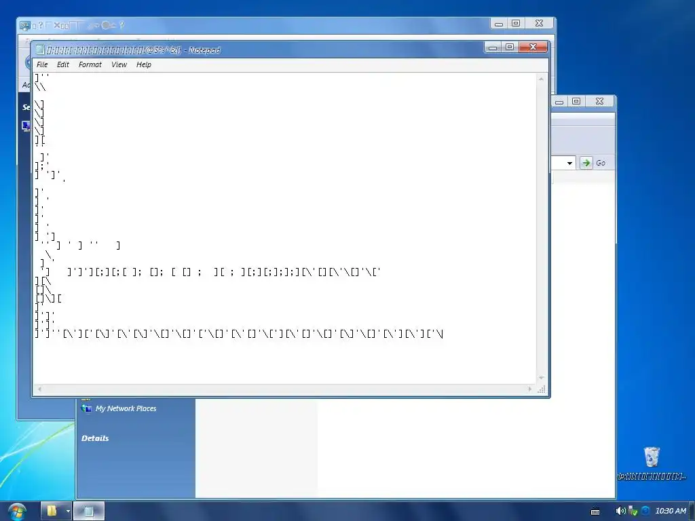
Task: Click the volume speaker tray icon
Action: coord(620,511)
